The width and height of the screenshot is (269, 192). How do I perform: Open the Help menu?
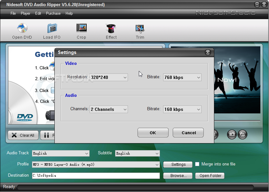69,13
